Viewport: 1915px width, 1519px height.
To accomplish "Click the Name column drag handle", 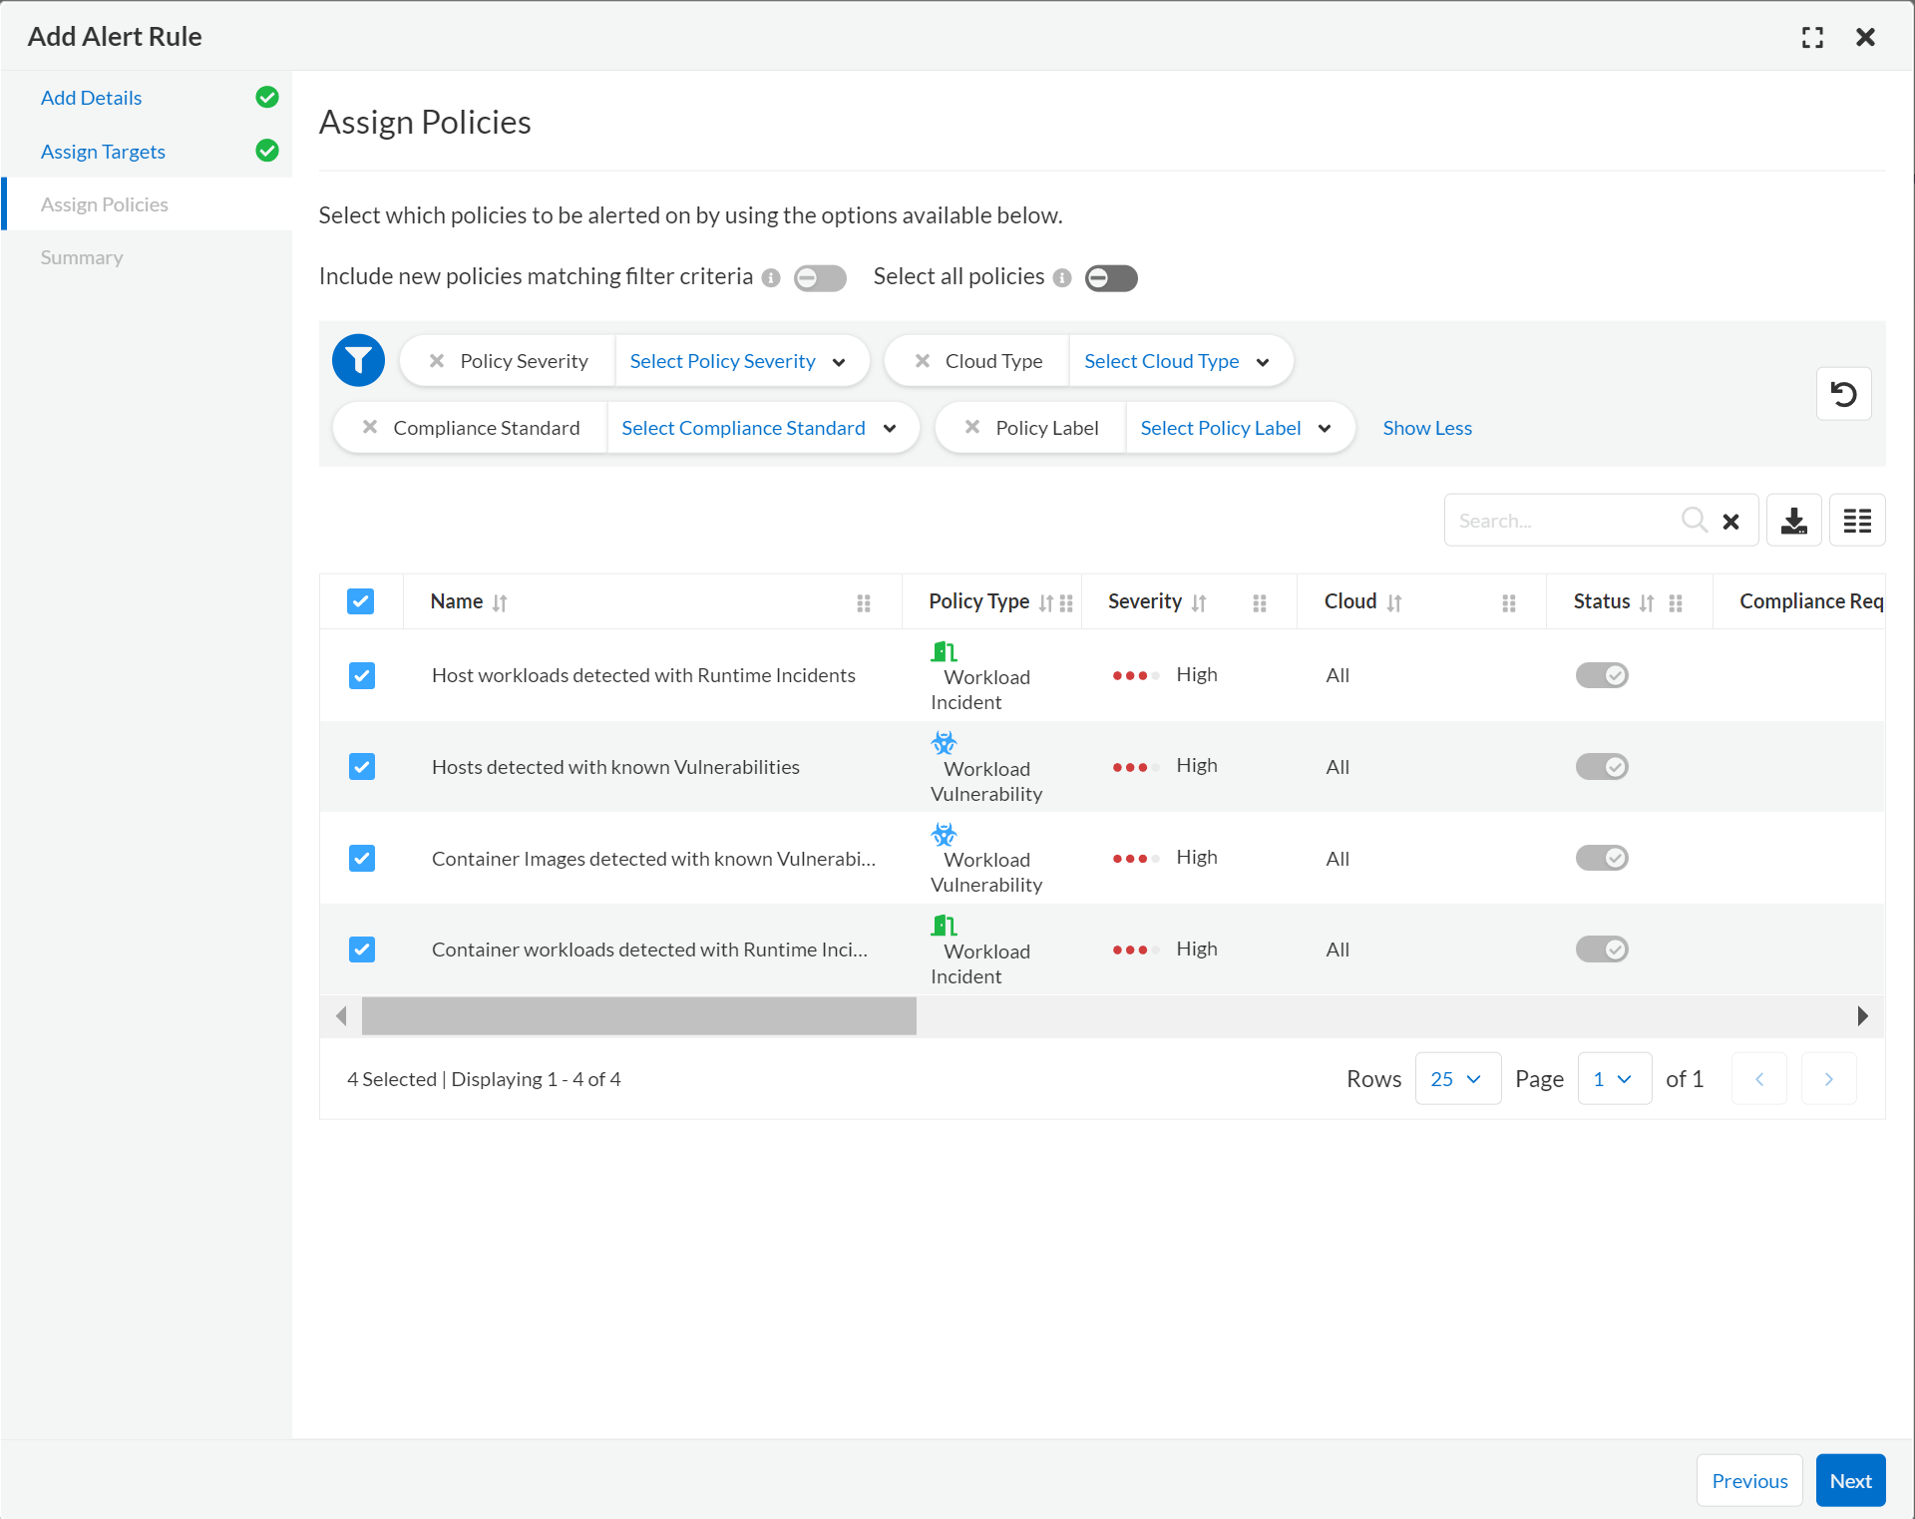I will (x=864, y=602).
